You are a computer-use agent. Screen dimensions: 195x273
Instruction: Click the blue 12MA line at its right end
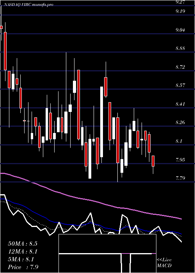(181, 234)
